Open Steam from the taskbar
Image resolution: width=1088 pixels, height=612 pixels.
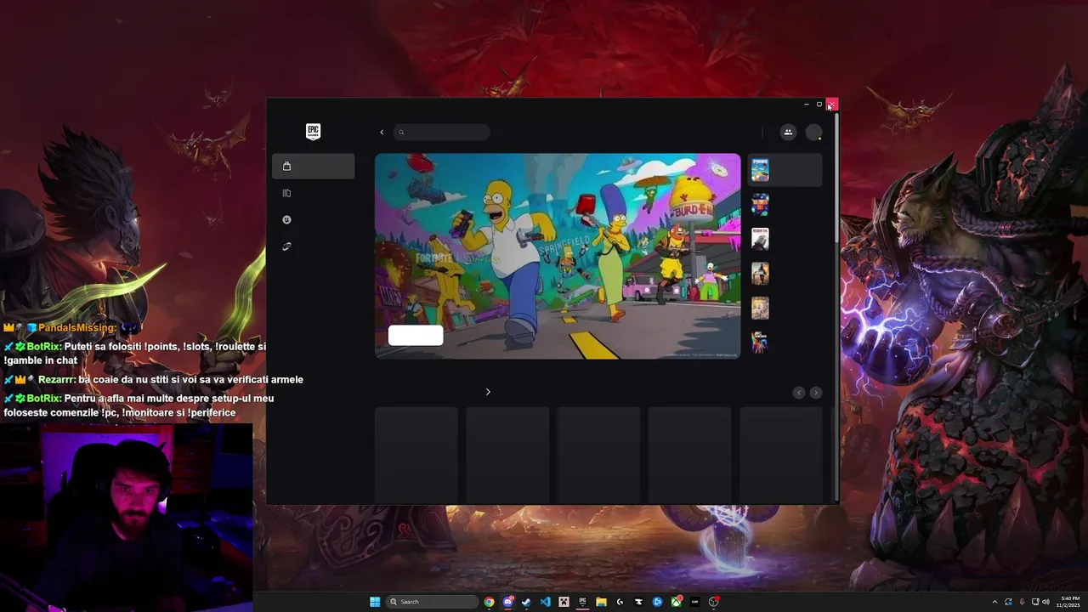pyautogui.click(x=526, y=602)
